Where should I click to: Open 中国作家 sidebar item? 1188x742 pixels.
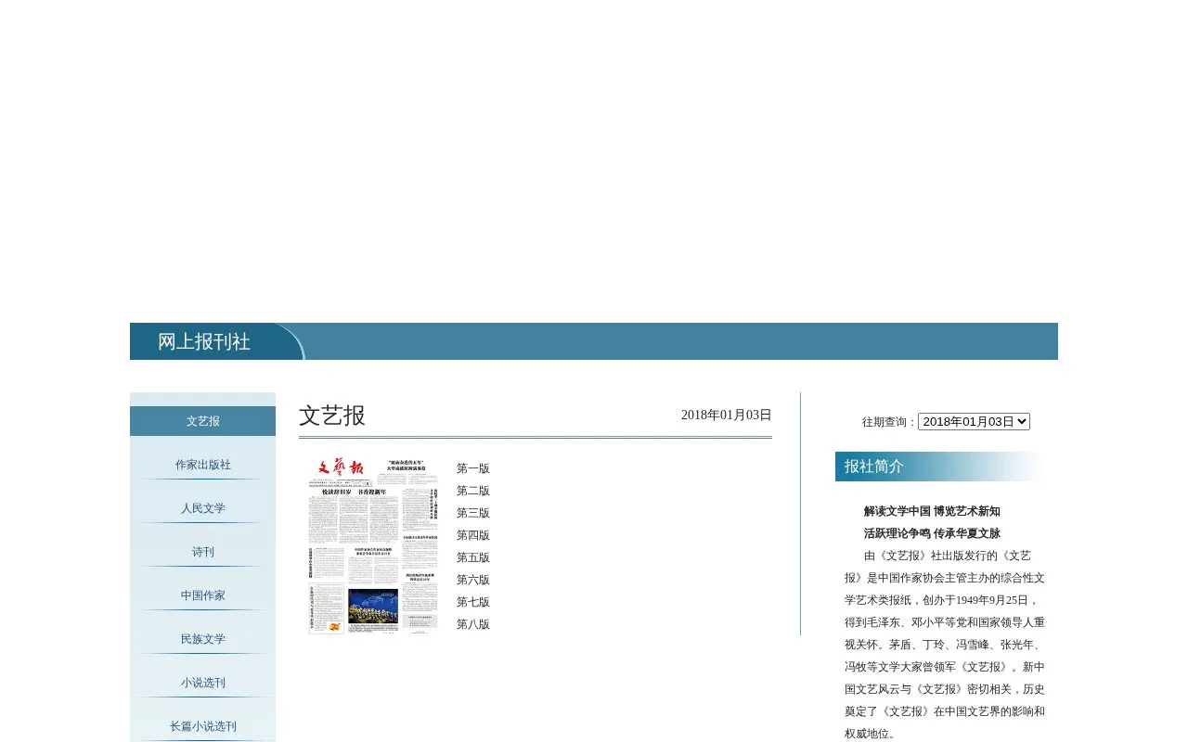[x=202, y=595]
